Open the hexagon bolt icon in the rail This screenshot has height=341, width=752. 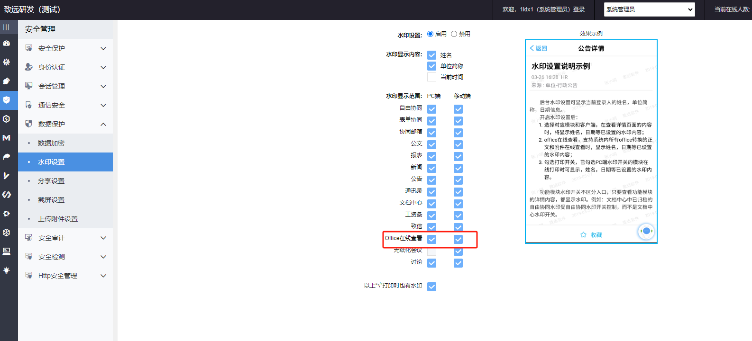(6, 119)
